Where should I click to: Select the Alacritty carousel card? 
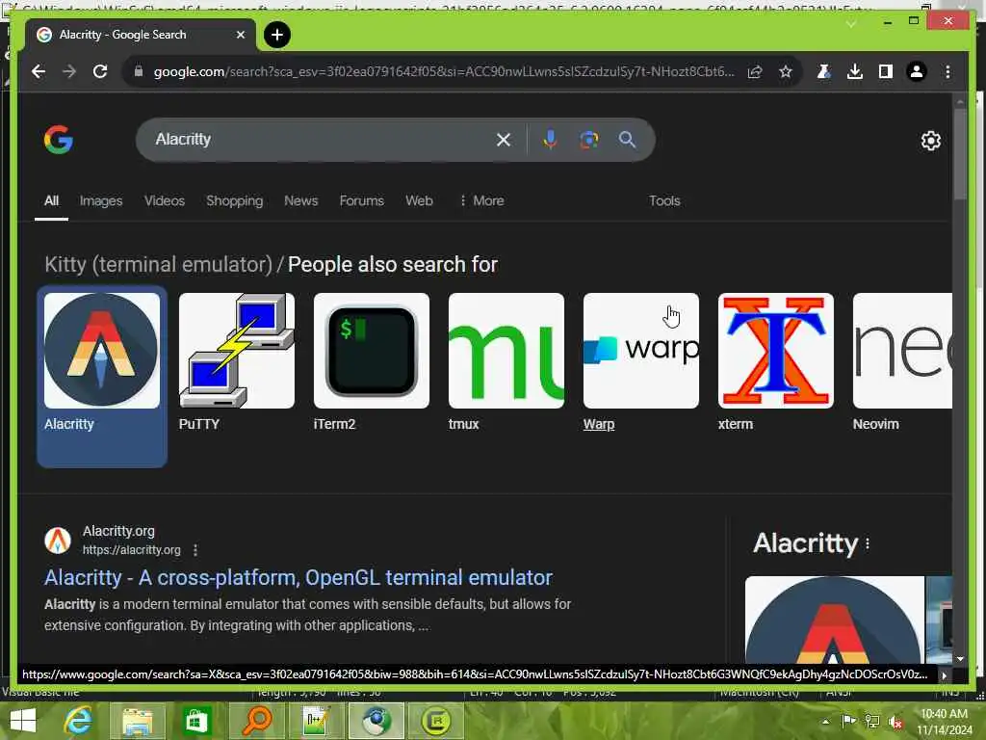102,377
